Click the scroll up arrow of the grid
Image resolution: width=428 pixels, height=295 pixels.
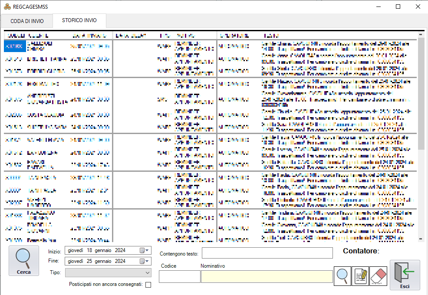[421, 35]
